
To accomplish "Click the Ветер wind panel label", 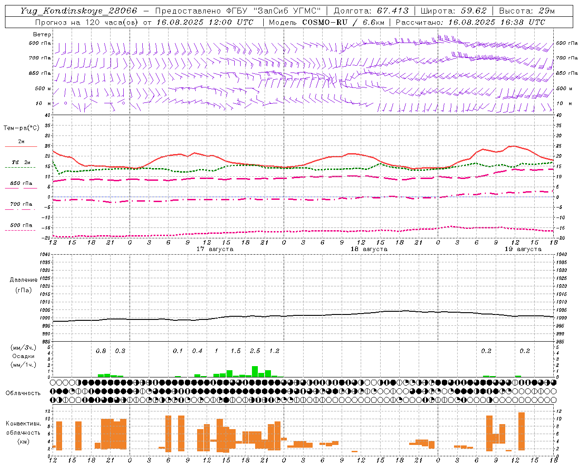I will pos(42,34).
